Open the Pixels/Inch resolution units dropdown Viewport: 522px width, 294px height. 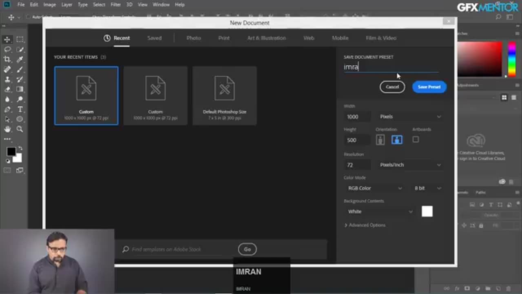(x=410, y=165)
